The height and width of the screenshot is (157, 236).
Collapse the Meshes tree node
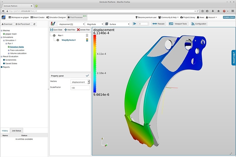pos(1,30)
